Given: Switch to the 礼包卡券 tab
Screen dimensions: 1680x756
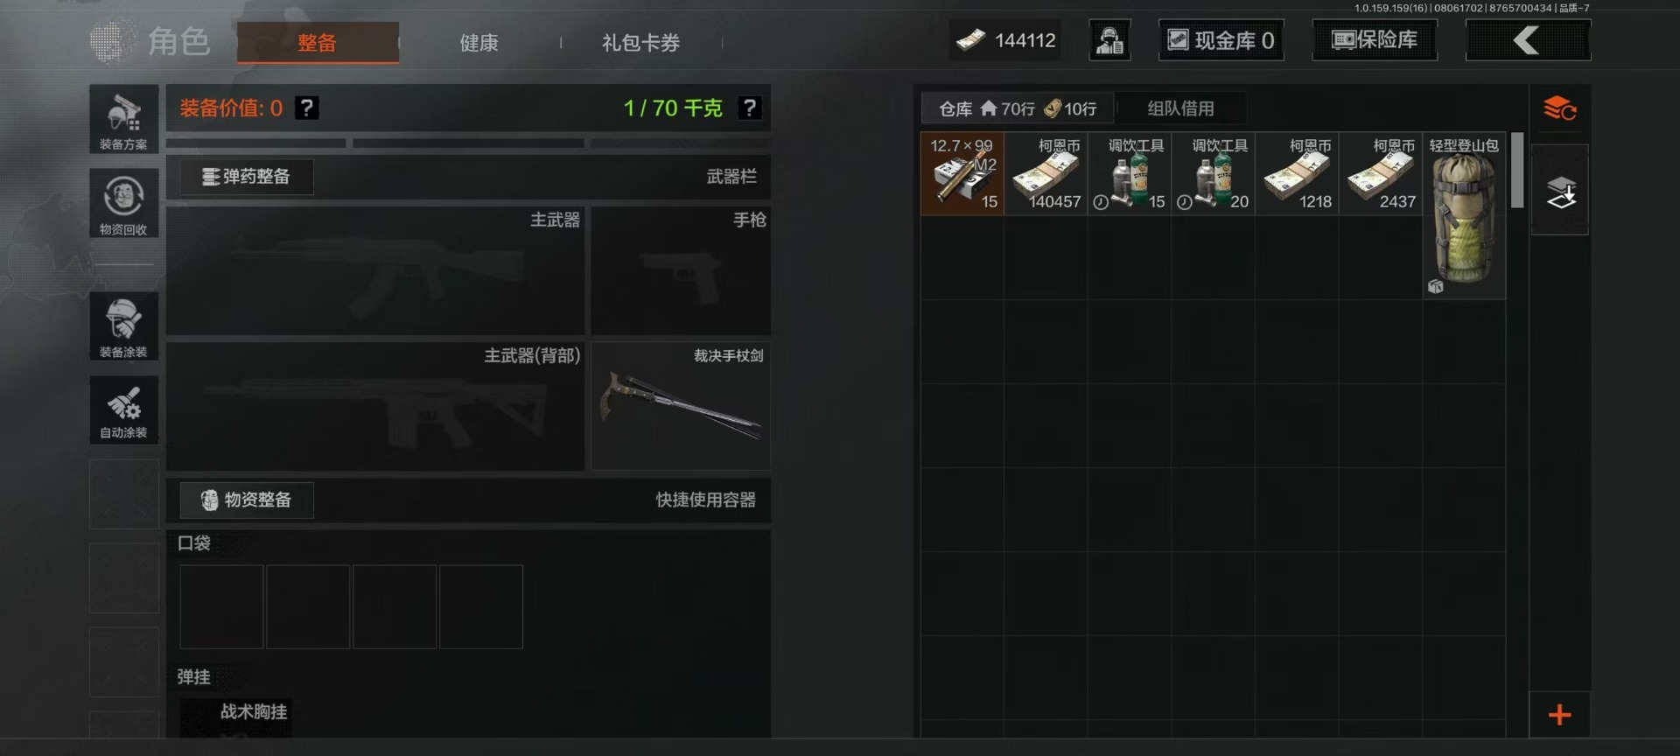Looking at the screenshot, I should click(640, 43).
